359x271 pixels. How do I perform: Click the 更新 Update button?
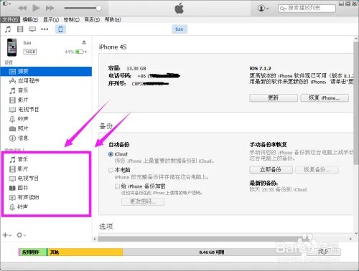pyautogui.click(x=274, y=98)
